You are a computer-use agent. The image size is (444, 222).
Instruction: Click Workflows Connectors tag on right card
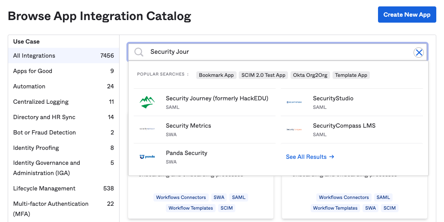[x=344, y=198]
